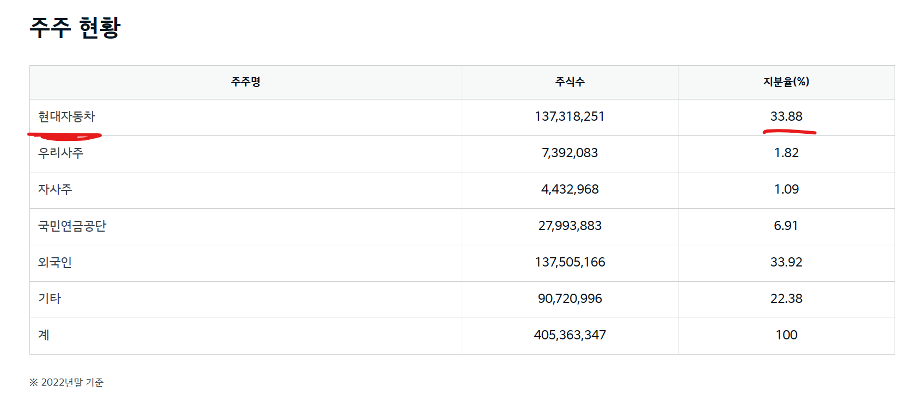Click share count 137,505,166

(570, 262)
